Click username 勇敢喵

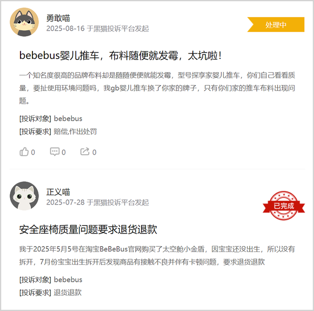[x=58, y=18]
